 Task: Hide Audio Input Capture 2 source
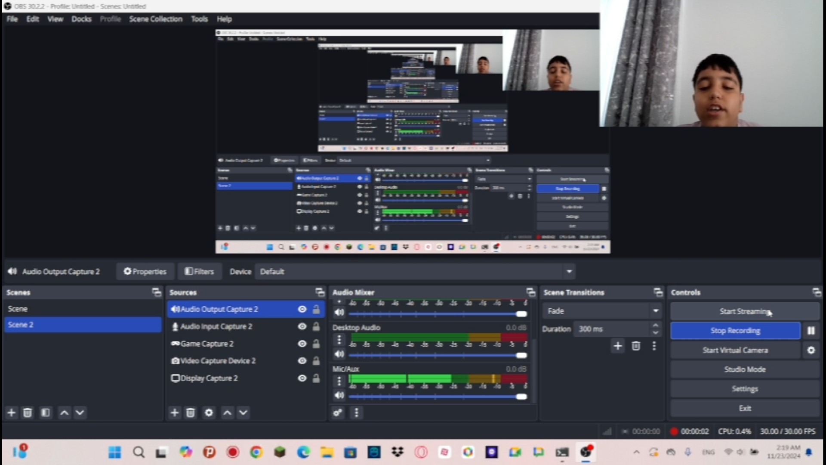pos(302,326)
